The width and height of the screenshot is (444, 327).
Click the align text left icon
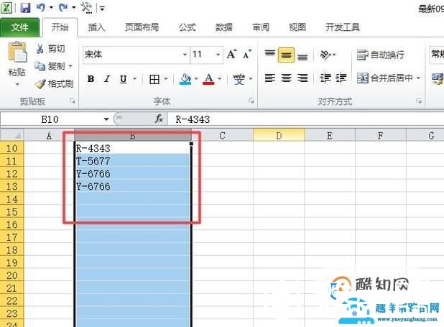(270, 78)
